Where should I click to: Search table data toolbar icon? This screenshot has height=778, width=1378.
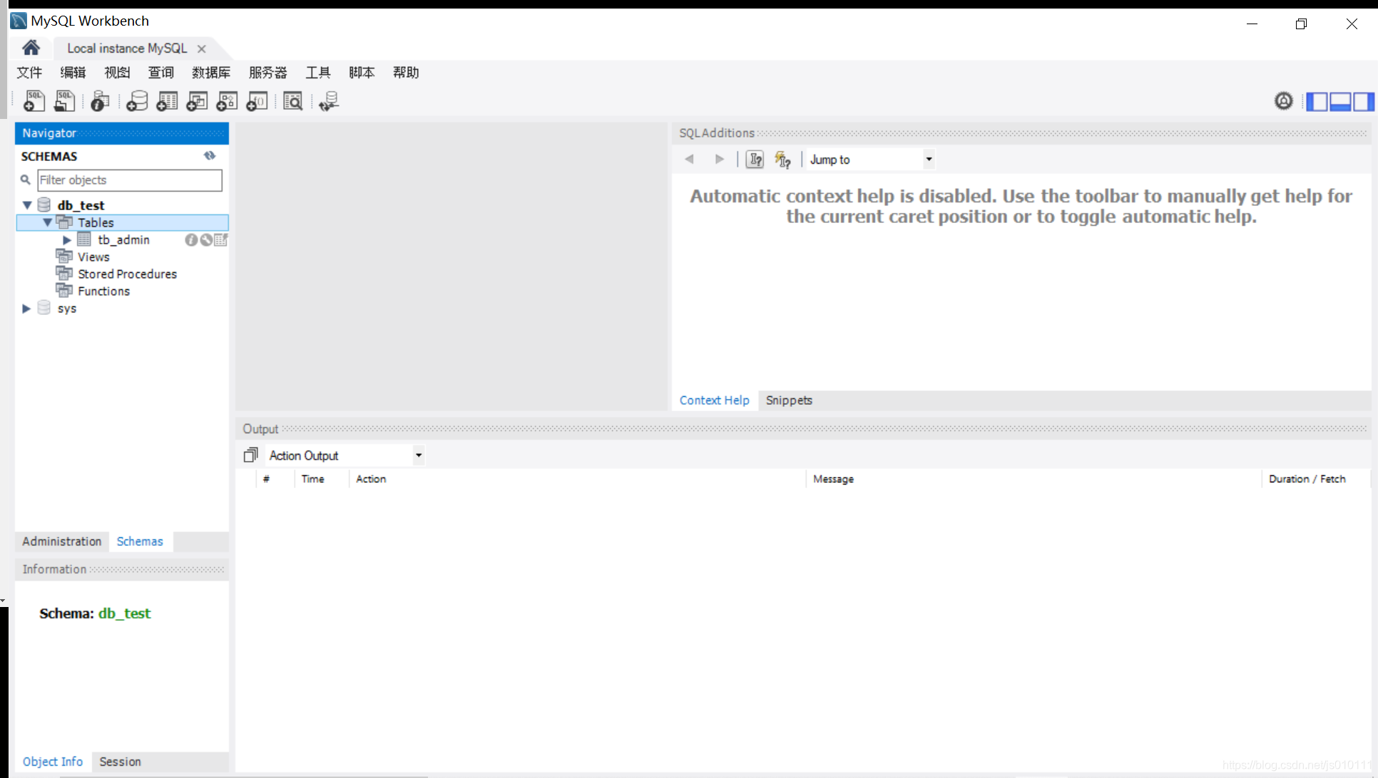[293, 101]
